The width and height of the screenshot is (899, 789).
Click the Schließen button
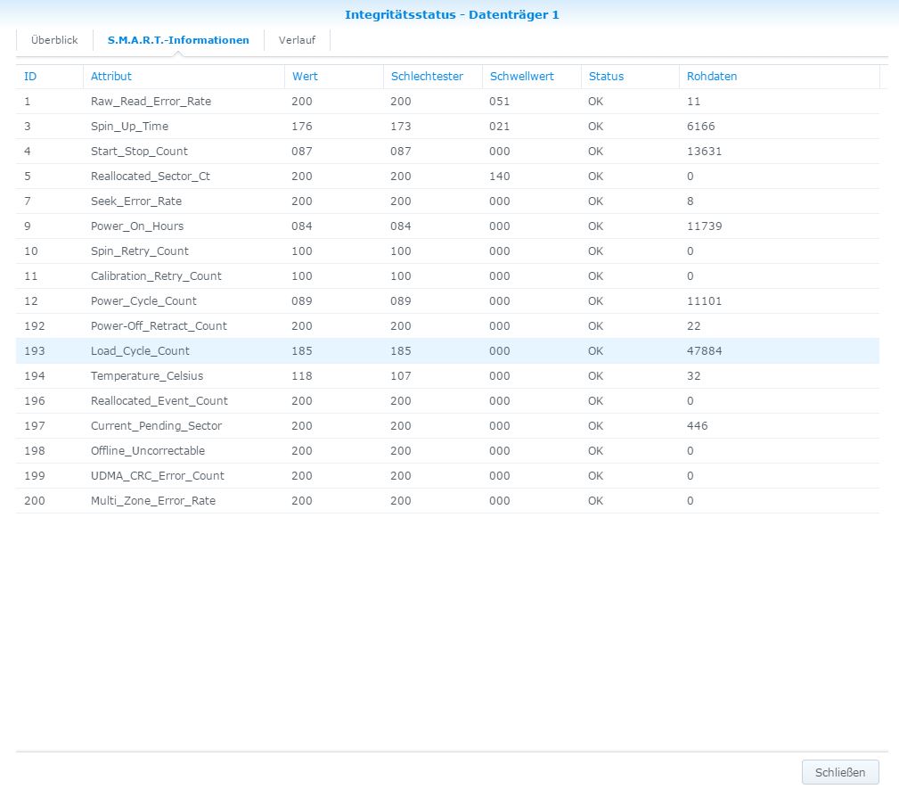click(840, 772)
